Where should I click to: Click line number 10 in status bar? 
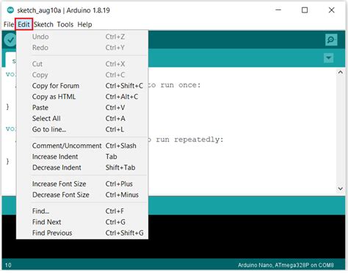8,265
